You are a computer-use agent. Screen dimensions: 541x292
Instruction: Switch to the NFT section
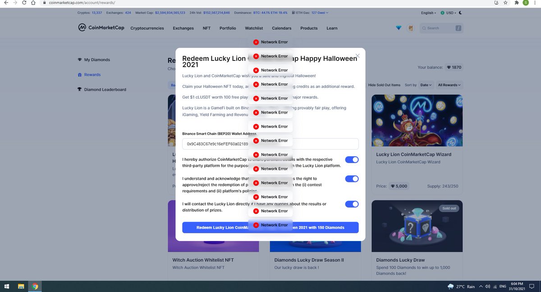pos(206,28)
